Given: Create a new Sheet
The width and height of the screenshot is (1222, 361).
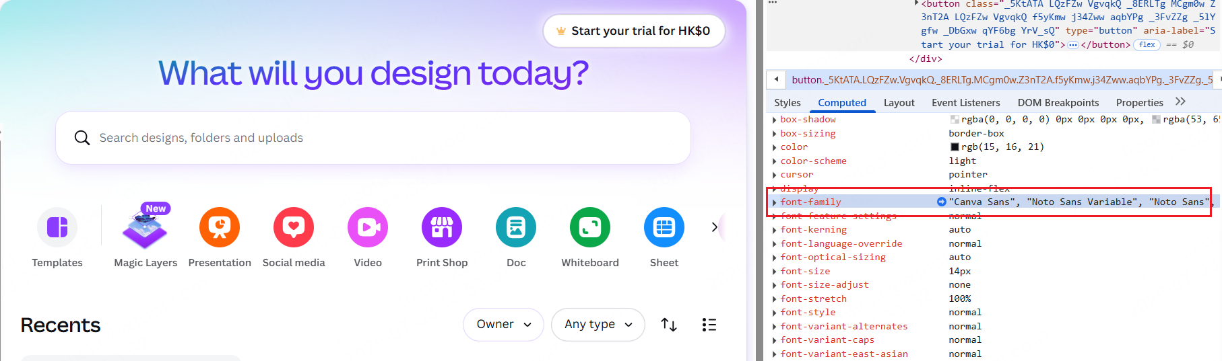Looking at the screenshot, I should pyautogui.click(x=664, y=227).
